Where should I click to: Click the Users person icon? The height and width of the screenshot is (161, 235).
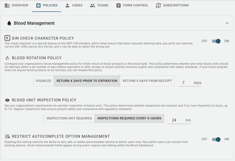(67, 6)
